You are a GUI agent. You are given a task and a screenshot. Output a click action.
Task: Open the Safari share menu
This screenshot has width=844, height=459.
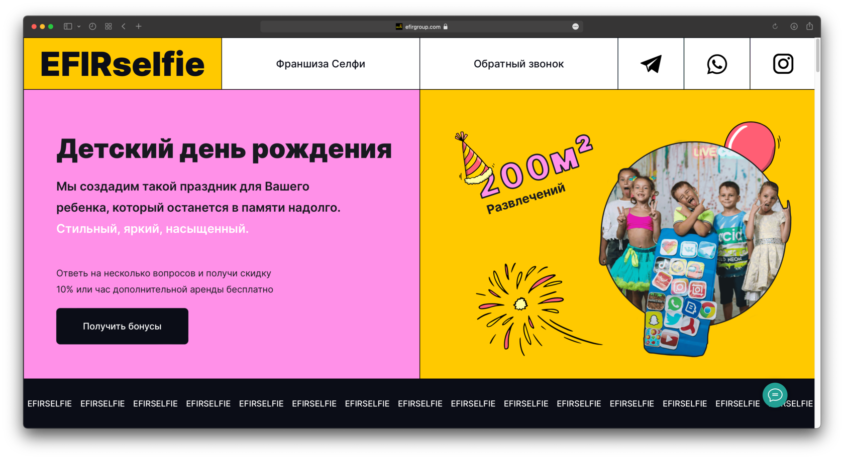809,26
